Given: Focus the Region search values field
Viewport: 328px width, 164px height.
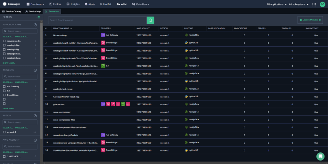Looking at the screenshot, I should click(x=20, y=122).
